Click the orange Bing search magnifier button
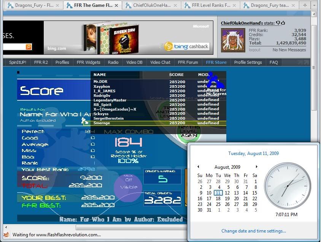The height and width of the screenshot is (242, 321). pyautogui.click(x=29, y=47)
